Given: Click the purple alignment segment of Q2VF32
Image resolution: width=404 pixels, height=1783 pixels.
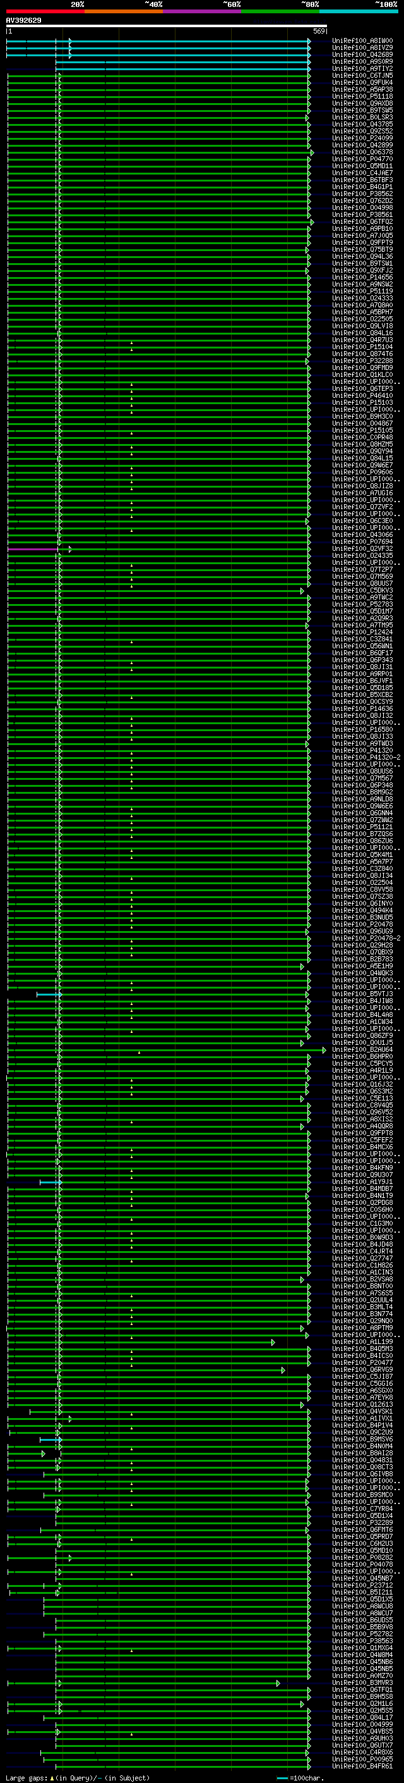Looking at the screenshot, I should pos(32,550).
